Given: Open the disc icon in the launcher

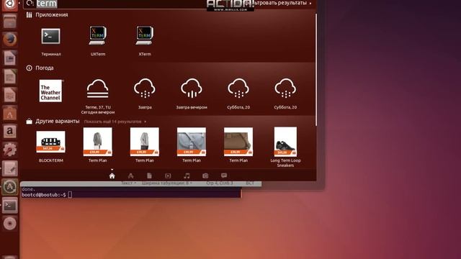Looking at the screenshot, I should pyautogui.click(x=9, y=224).
